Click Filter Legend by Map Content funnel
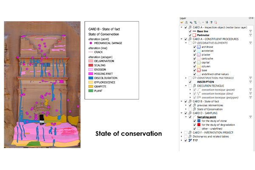 pyautogui.click(x=195, y=23)
